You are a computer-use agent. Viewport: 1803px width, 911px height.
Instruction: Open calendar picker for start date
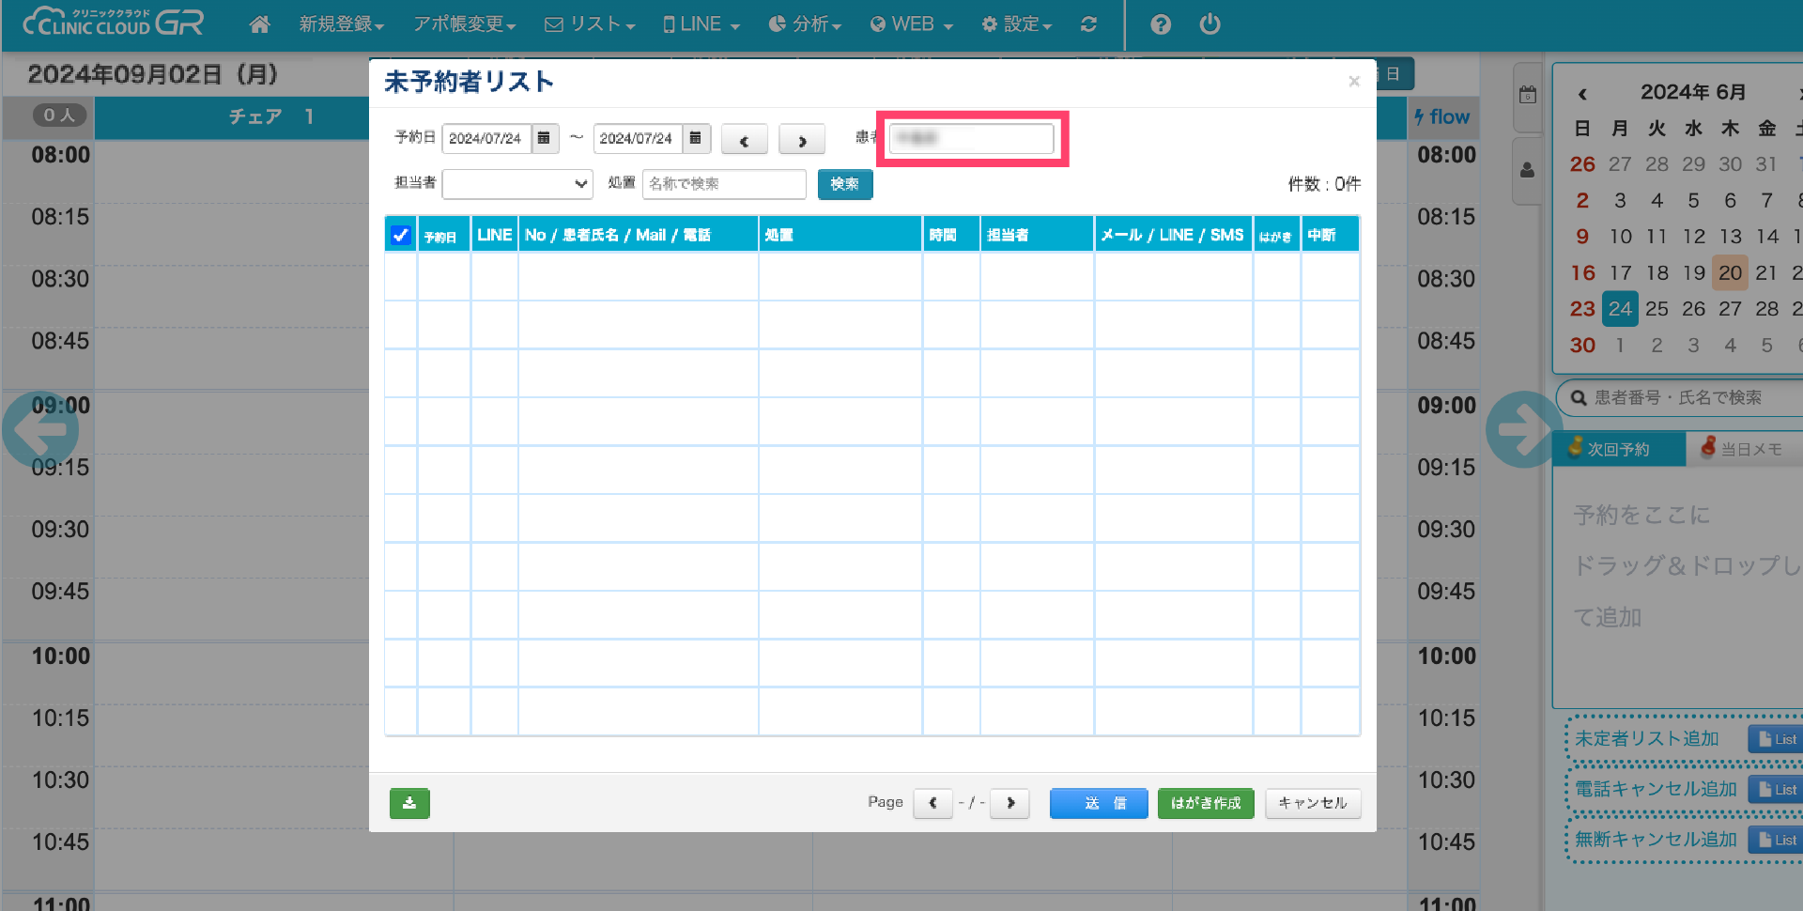(544, 138)
